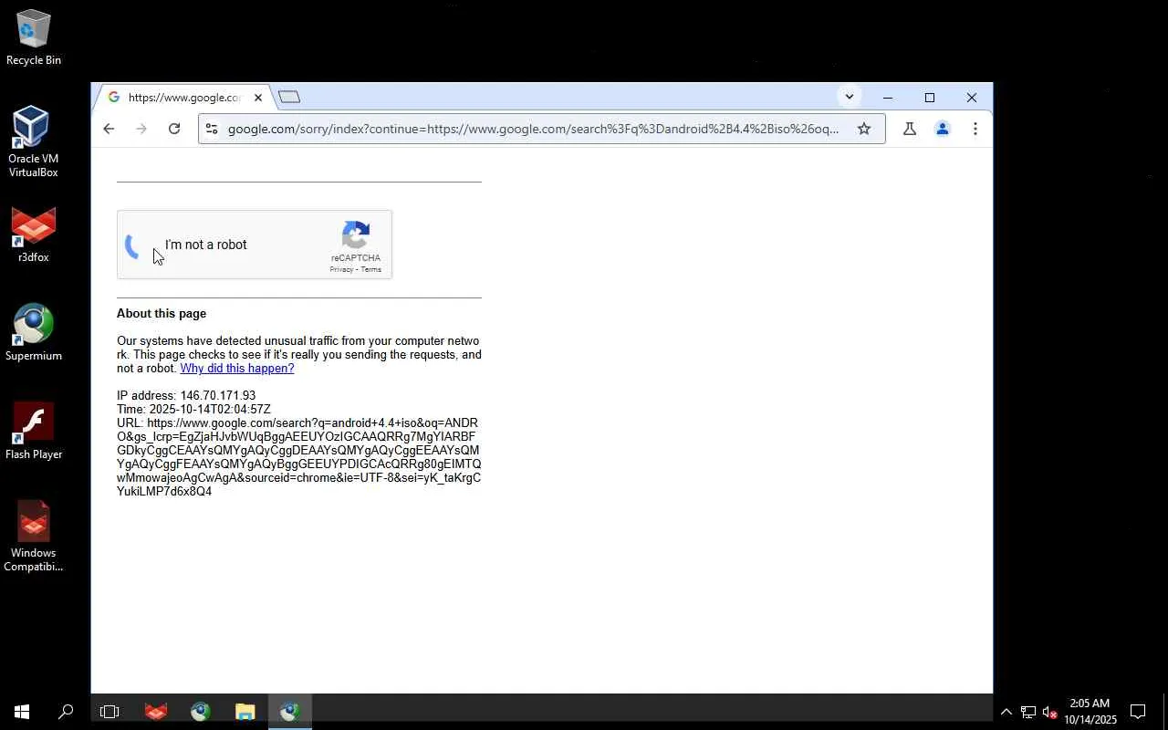Open the network status tray icon
Viewport: 1168px width, 730px height.
click(1028, 712)
